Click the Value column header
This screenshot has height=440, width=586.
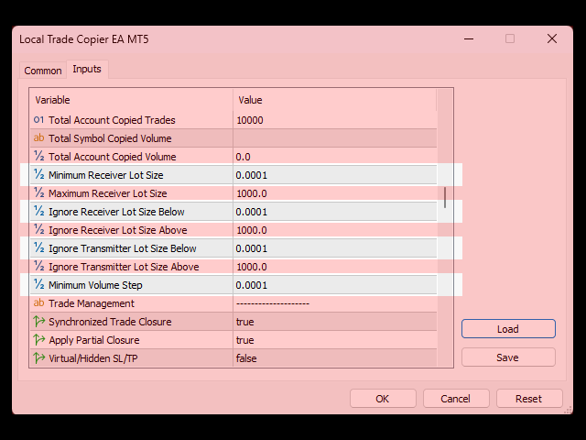(x=335, y=100)
